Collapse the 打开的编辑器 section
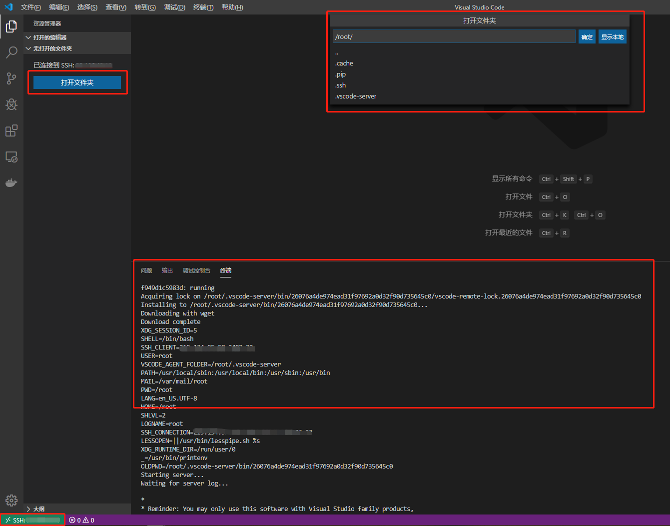The height and width of the screenshot is (526, 670). (x=77, y=37)
